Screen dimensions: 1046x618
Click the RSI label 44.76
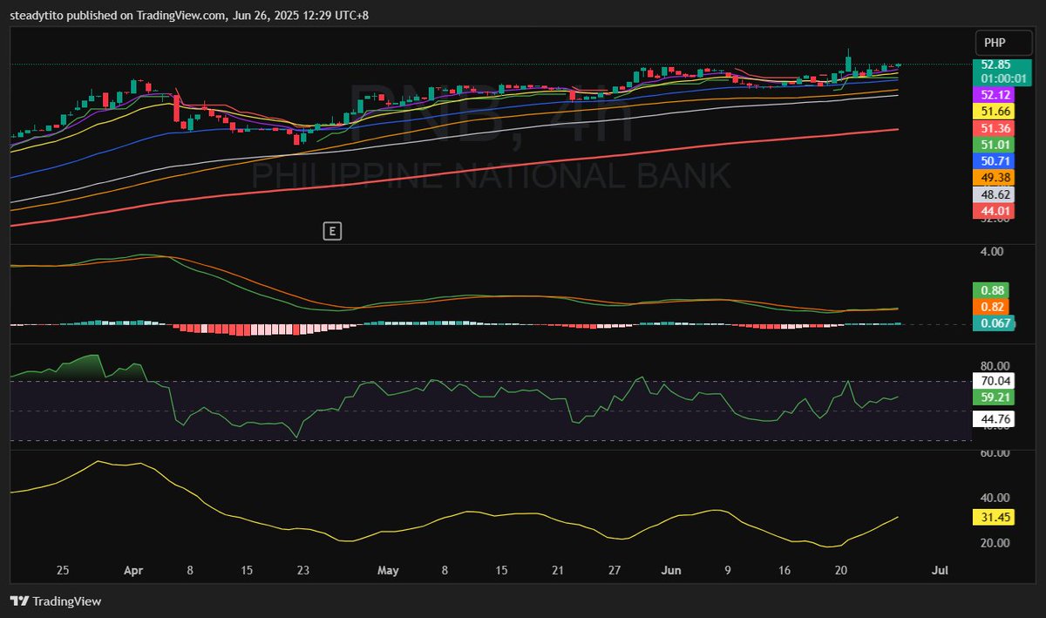click(x=994, y=418)
